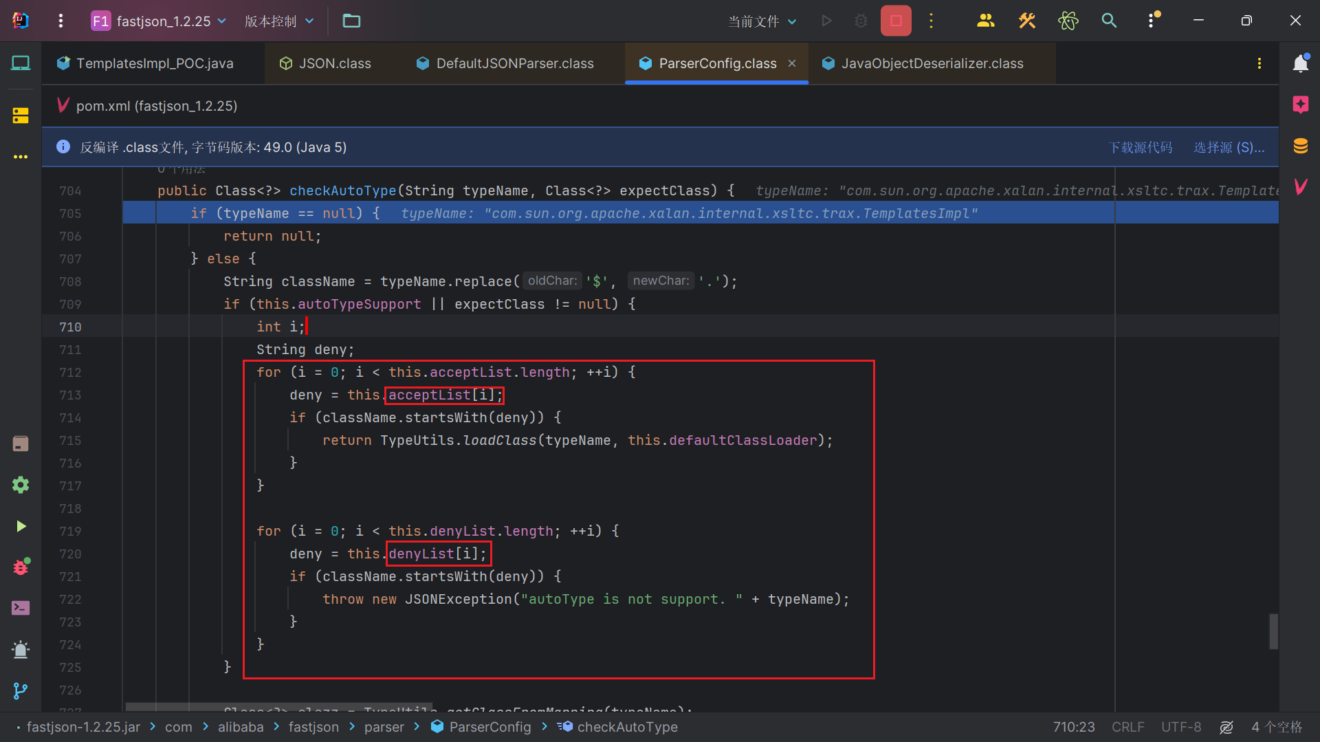Click checkAutoType method name on line 704
Screen dimensions: 1320x742
pos(342,190)
